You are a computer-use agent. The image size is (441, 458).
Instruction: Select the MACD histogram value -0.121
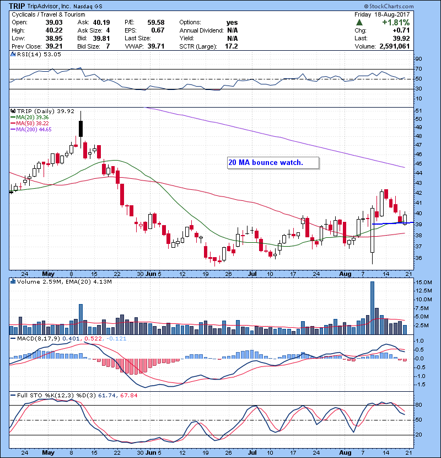coord(116,339)
